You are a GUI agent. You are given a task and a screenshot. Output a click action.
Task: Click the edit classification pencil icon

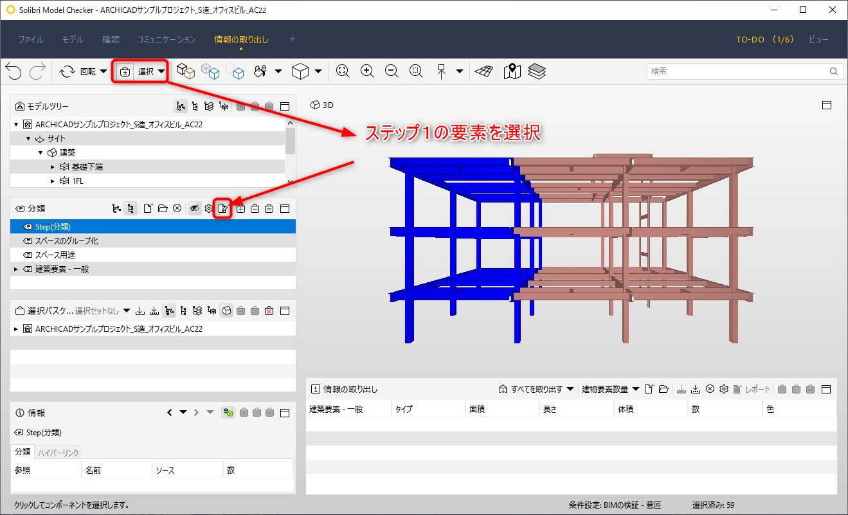[x=222, y=208]
